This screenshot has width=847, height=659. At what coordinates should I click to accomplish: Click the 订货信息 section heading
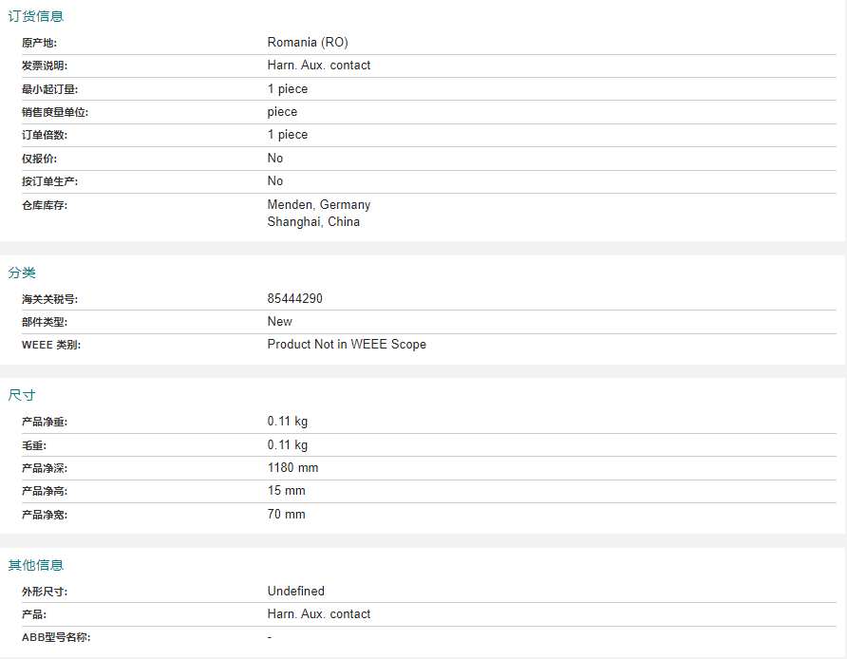coord(36,16)
